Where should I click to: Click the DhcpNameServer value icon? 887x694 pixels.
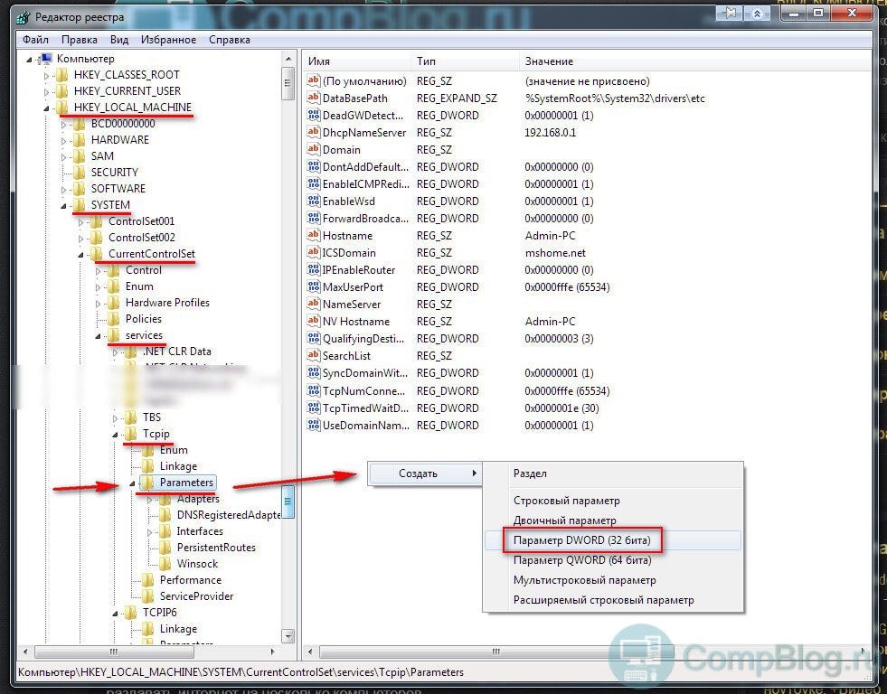click(x=314, y=132)
